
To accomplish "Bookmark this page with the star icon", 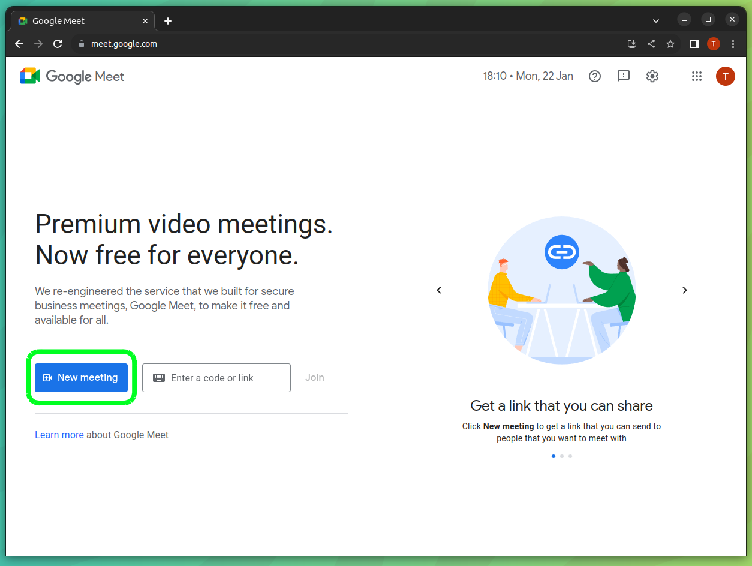I will 670,44.
